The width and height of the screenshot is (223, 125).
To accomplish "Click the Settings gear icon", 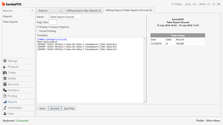I will (x=5, y=61).
